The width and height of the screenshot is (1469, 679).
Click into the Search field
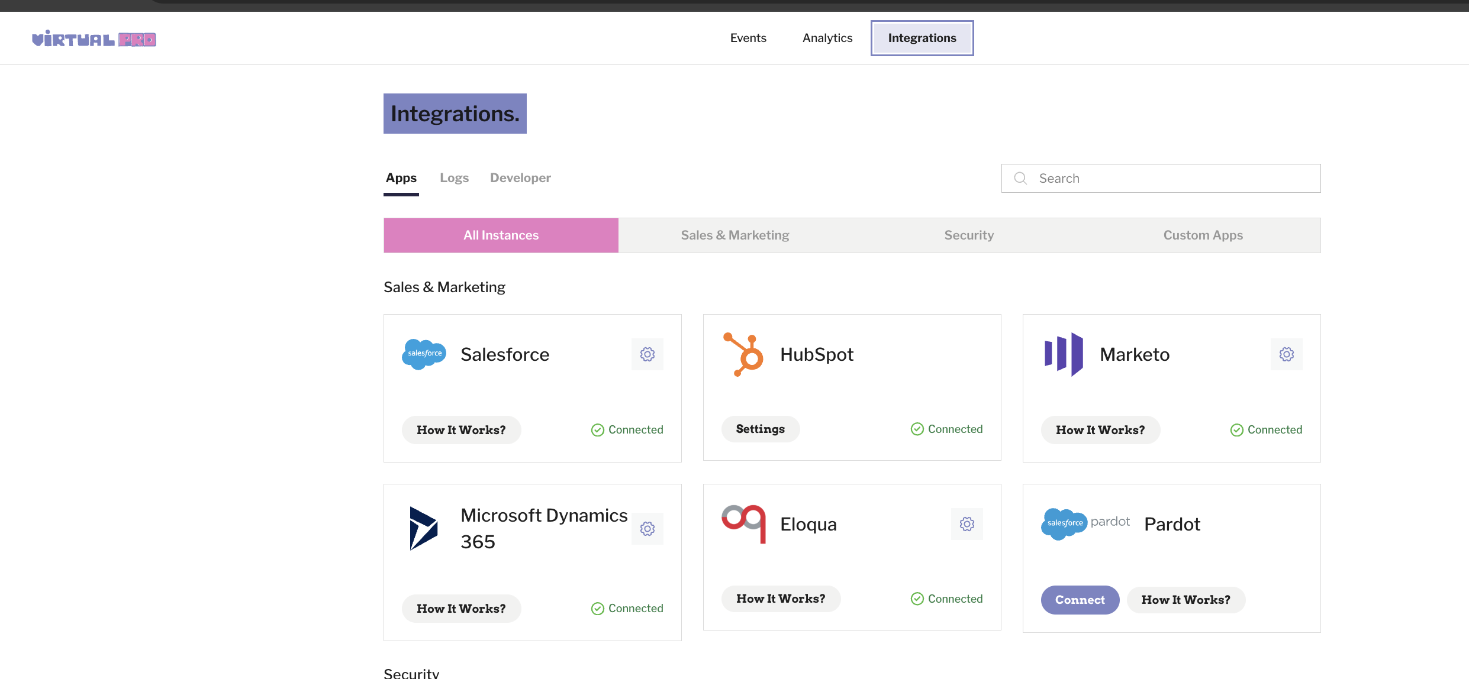tap(1161, 178)
